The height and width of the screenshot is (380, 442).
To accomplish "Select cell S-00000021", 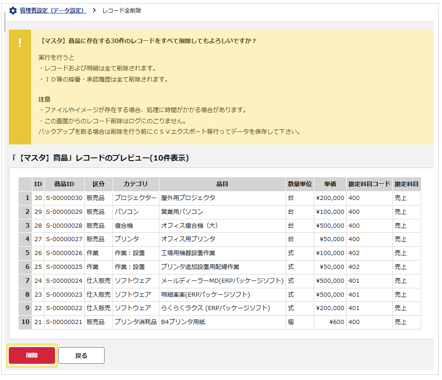I will (x=64, y=322).
